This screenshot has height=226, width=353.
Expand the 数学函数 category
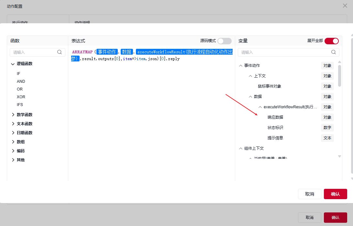coord(13,115)
